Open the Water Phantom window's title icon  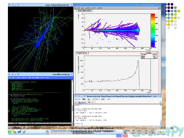(75, 5)
